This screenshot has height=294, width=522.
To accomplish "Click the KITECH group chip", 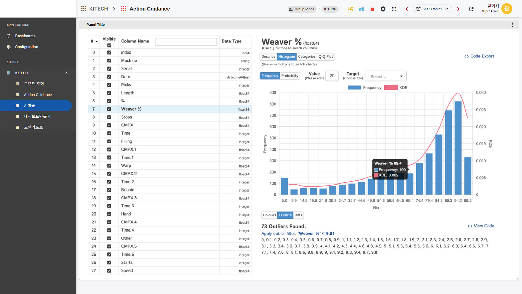I will click(330, 9).
